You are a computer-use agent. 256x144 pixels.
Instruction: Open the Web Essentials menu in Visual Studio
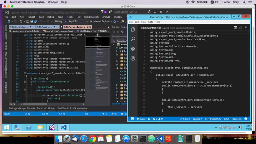(91, 17)
